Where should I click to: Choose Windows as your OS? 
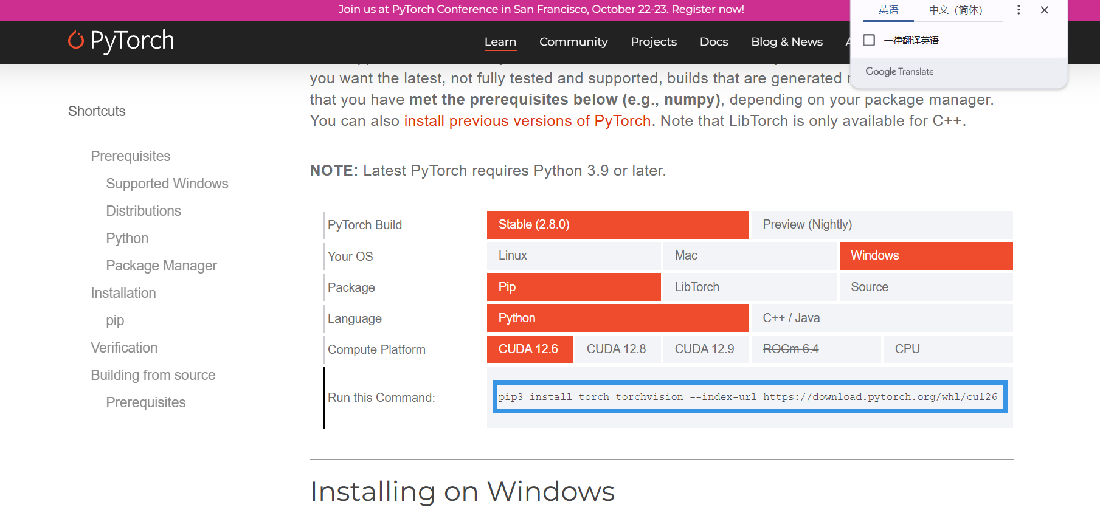(926, 256)
